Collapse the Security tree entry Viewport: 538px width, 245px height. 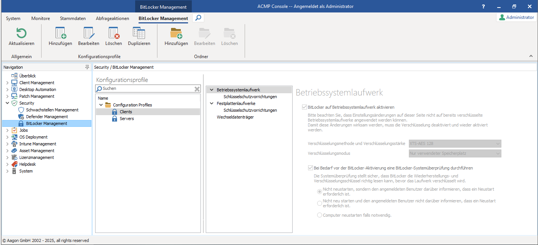coord(7,103)
